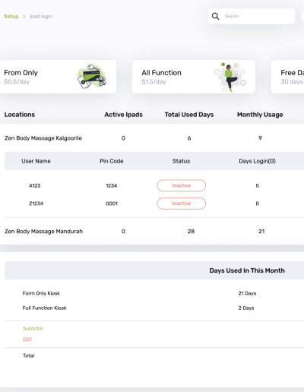Focus the Search input field

click(252, 16)
